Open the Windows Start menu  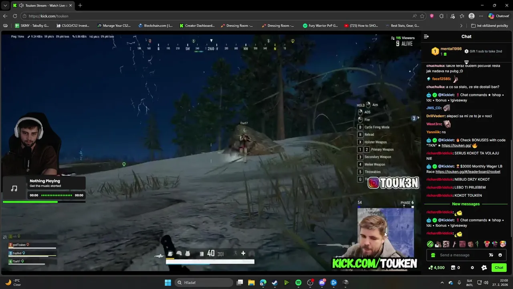click(x=168, y=283)
